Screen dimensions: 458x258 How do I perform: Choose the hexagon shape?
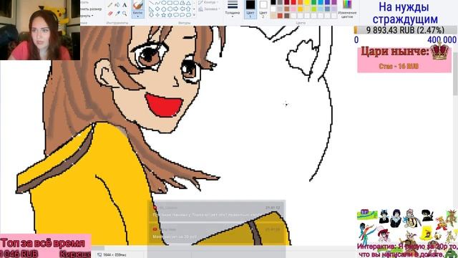(170, 9)
